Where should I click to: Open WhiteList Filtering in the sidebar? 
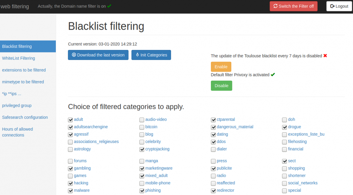pyautogui.click(x=19, y=58)
